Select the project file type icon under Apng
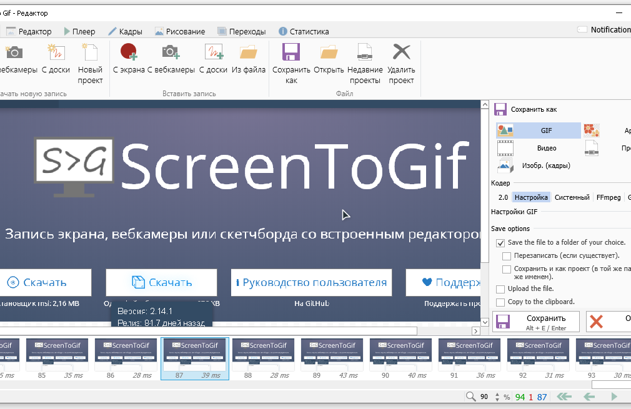This screenshot has width=631, height=409. click(592, 148)
